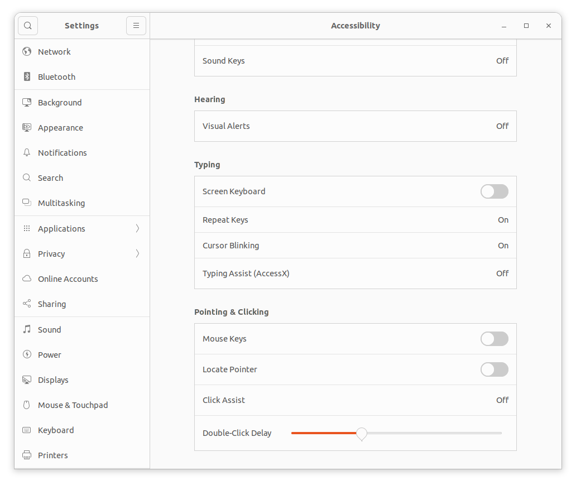
Task: Open the Cursor Blinking setting
Action: [x=355, y=246]
